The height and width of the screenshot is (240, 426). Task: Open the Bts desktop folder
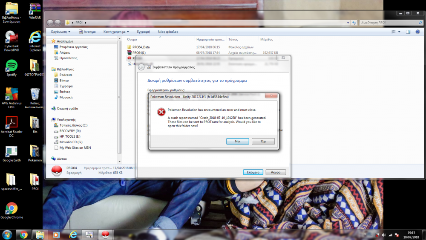point(35,125)
